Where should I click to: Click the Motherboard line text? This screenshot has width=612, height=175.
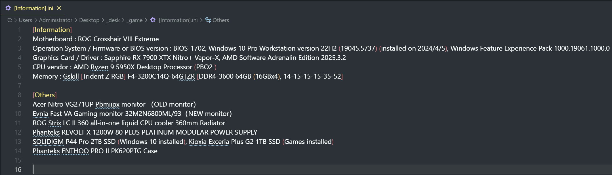[x=96, y=39]
